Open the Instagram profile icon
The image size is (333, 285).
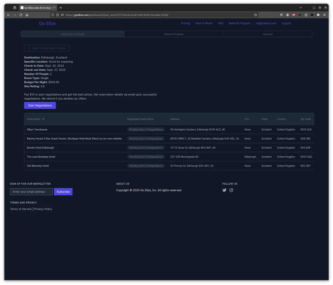coord(231,190)
